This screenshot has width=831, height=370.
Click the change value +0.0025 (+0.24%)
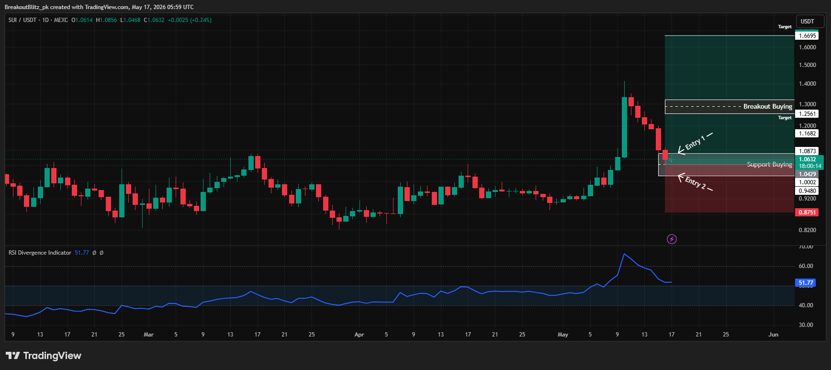click(x=190, y=20)
